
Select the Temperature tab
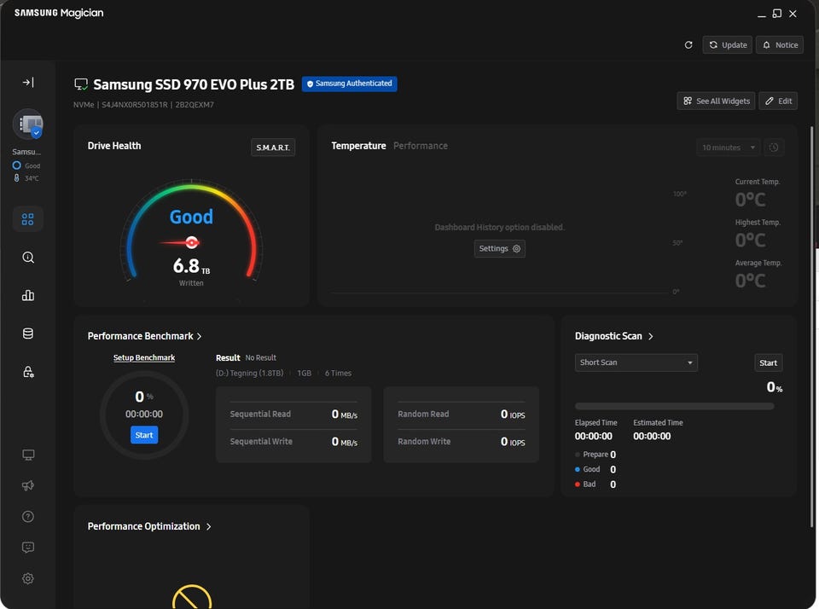(358, 146)
